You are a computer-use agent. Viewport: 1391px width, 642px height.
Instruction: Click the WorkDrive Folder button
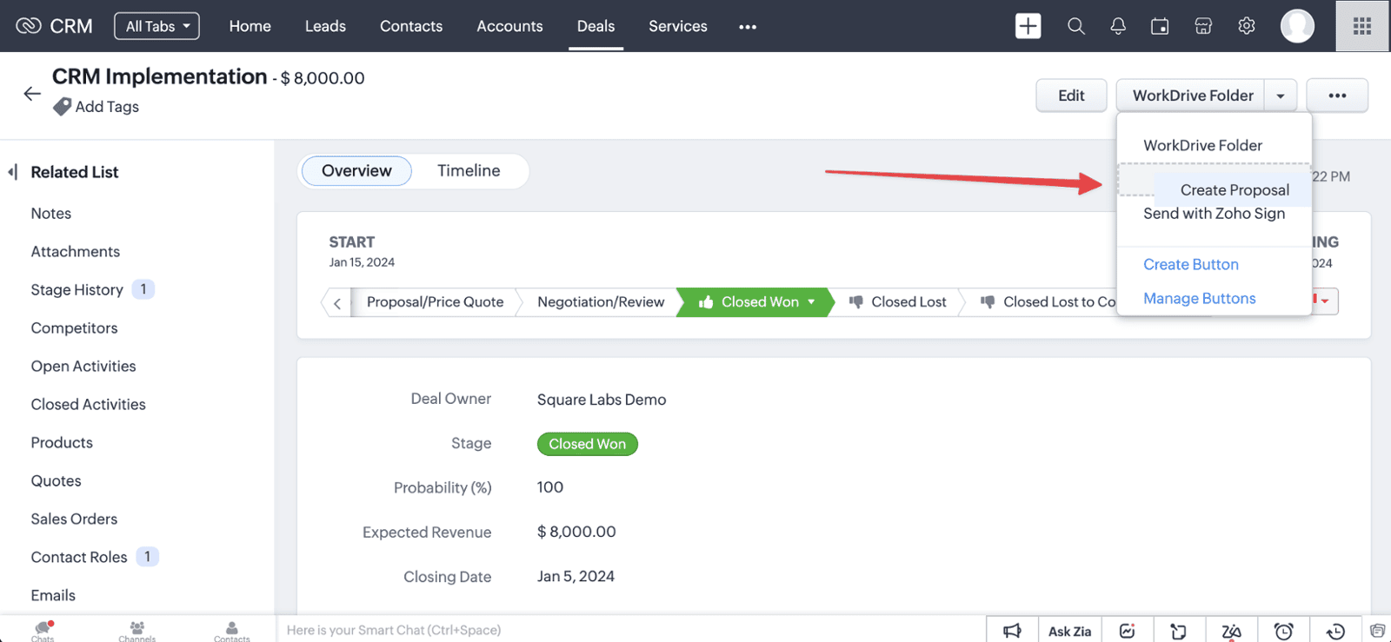coord(1193,96)
